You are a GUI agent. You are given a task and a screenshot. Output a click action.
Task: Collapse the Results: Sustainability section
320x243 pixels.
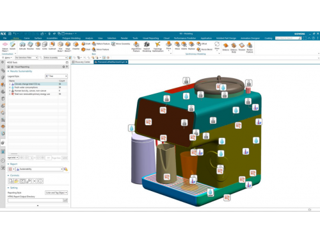click(8, 71)
